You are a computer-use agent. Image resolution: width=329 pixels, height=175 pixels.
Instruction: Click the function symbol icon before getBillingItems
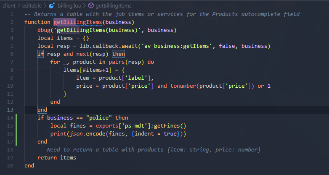tap(91, 6)
